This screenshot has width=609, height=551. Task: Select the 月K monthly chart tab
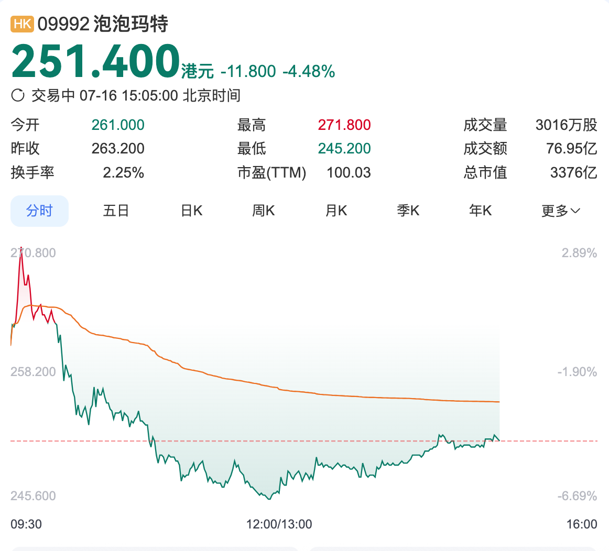pyautogui.click(x=335, y=210)
